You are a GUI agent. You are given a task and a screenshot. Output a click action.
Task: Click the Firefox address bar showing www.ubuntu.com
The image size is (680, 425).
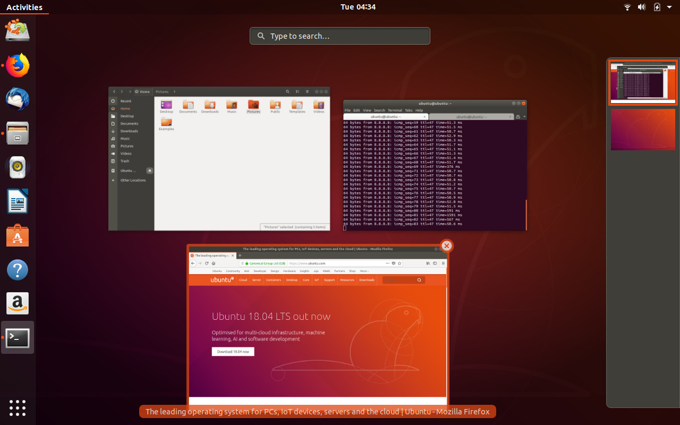(x=321, y=263)
